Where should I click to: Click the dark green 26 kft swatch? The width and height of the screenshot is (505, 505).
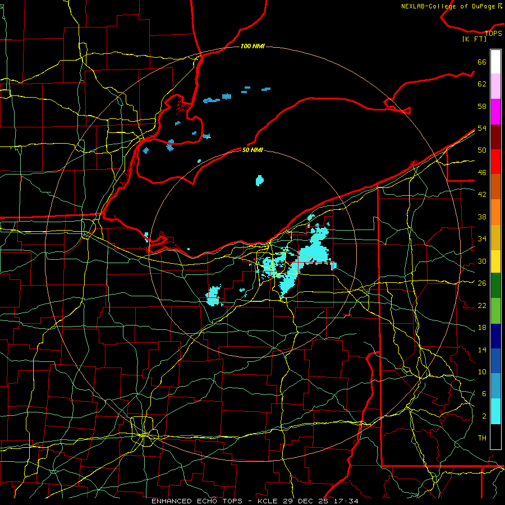(495, 286)
